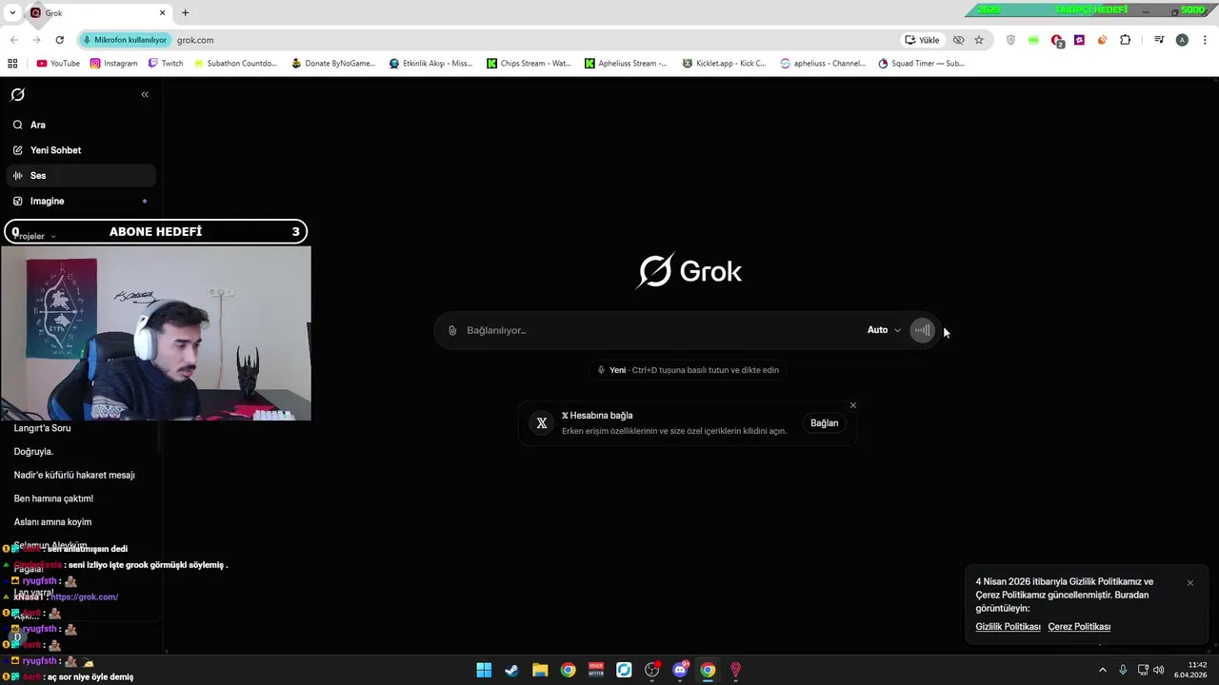
Task: Collapse the Grok sidebar with the double chevron
Action: coord(145,94)
